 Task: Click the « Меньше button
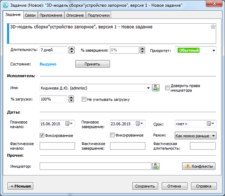click(x=20, y=186)
